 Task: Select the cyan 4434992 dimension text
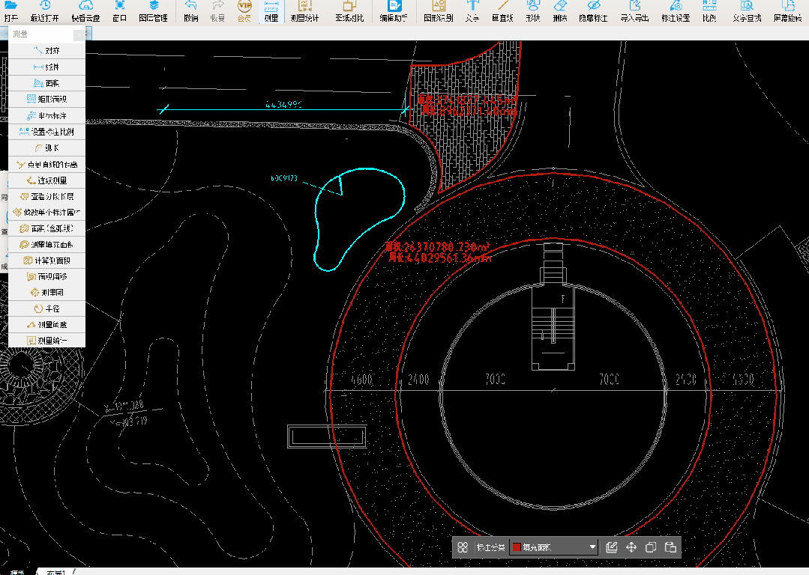[x=283, y=105]
